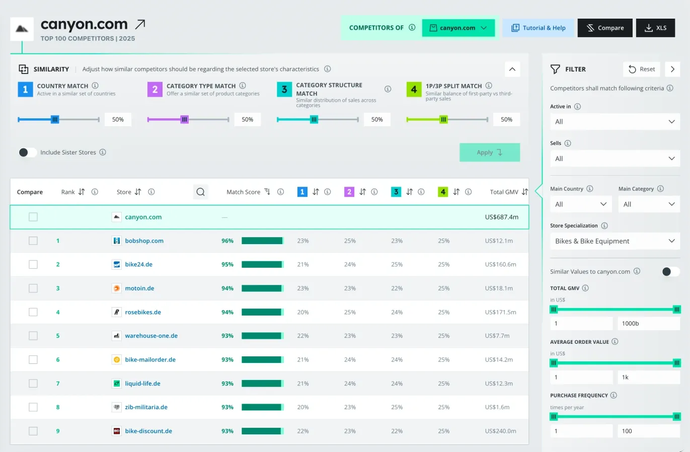Open the Main Category dropdown
This screenshot has width=690, height=452.
(x=649, y=204)
